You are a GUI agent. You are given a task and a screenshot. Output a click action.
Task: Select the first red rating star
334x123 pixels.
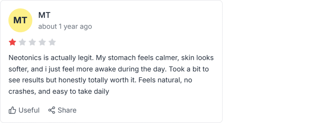pyautogui.click(x=12, y=42)
